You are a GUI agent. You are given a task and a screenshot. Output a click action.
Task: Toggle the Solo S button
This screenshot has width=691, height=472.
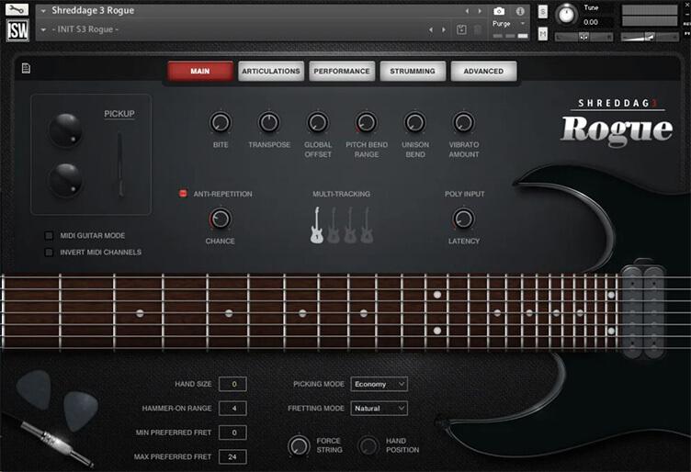point(543,12)
